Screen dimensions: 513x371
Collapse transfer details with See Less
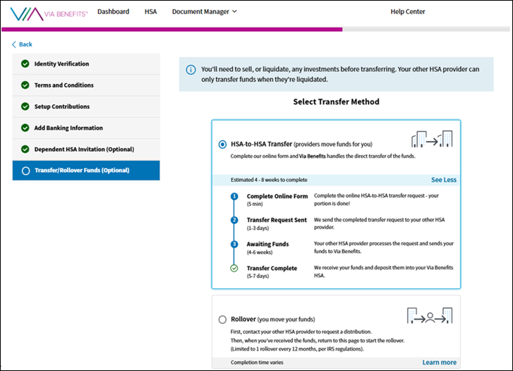point(444,180)
